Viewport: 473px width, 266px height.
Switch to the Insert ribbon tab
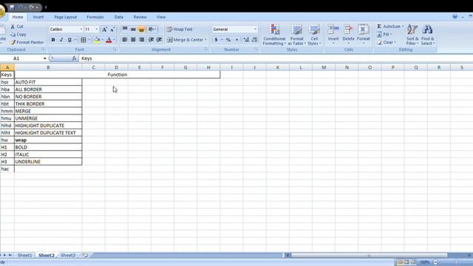(38, 17)
